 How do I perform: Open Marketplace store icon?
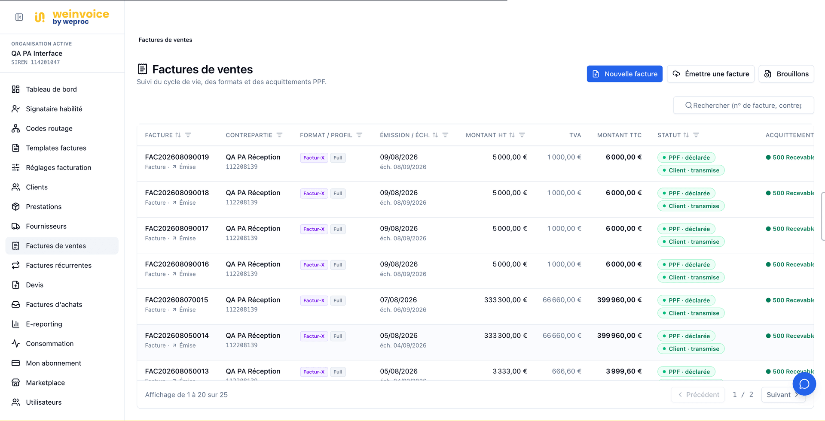[x=16, y=382]
